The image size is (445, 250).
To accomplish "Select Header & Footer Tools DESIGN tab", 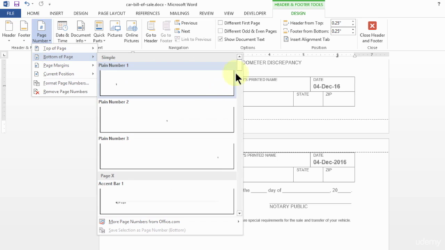I will coord(298,13).
